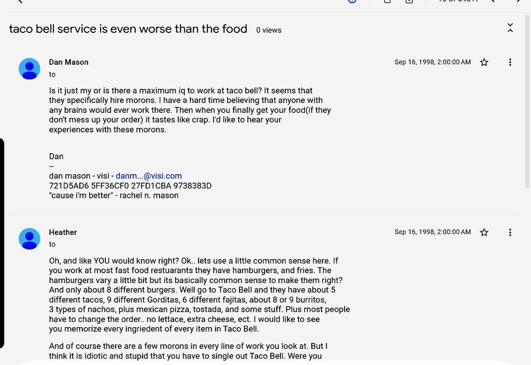
Task: Click the vertical page scrollbar
Action: 527,98
